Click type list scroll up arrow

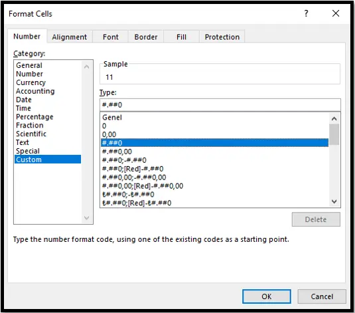click(334, 119)
